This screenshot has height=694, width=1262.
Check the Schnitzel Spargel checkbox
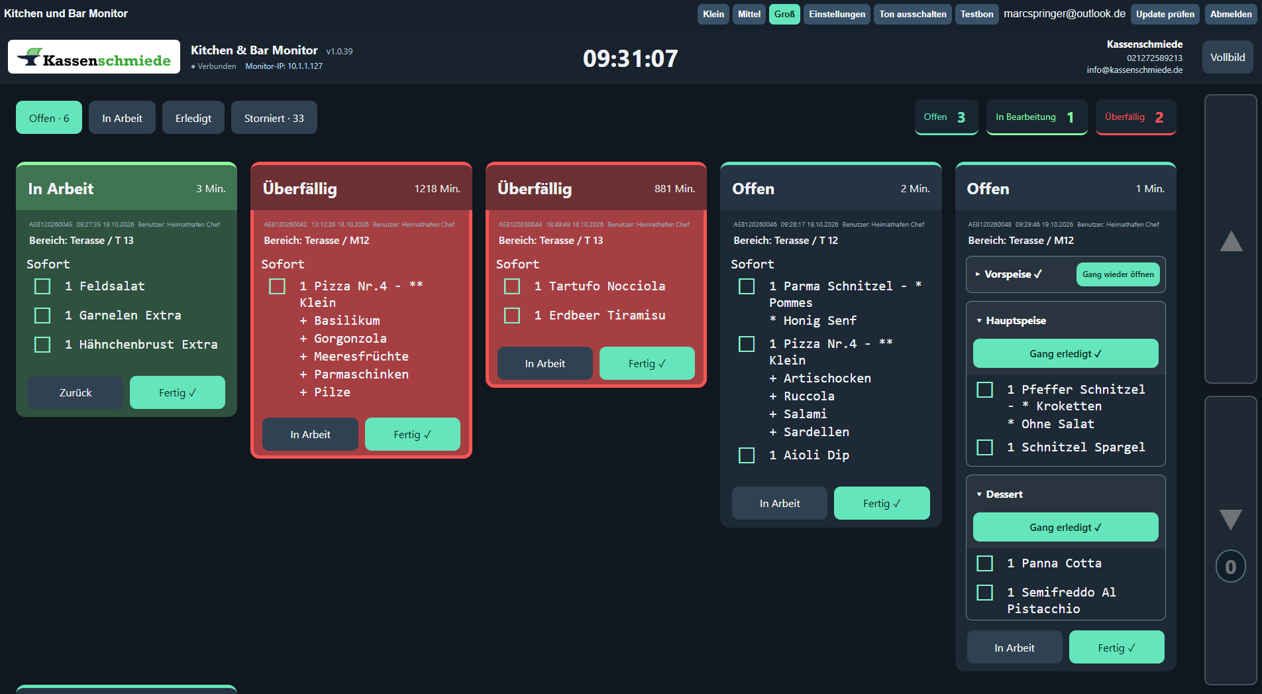point(985,447)
